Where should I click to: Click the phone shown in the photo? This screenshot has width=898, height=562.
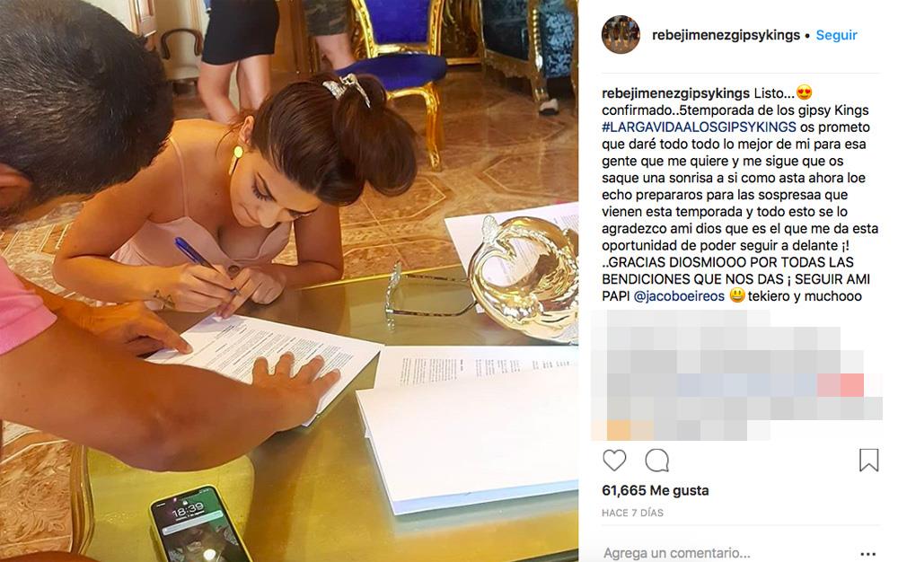pos(200,524)
